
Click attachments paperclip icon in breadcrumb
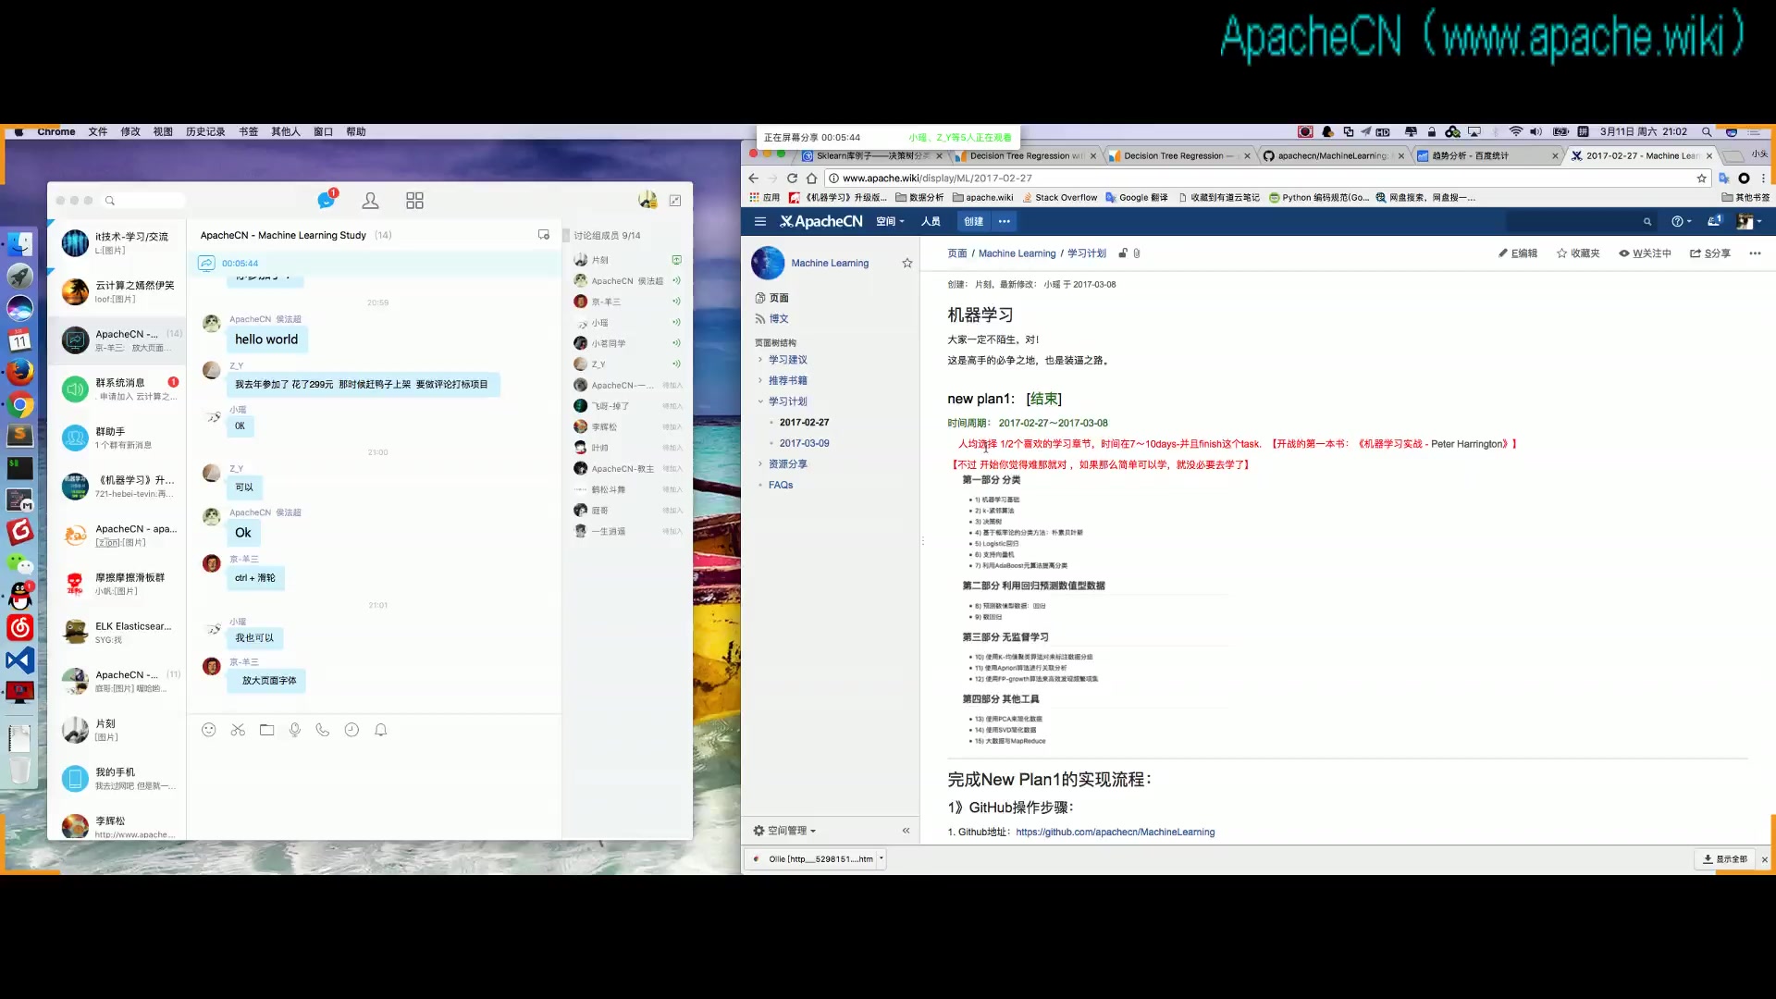(x=1137, y=253)
